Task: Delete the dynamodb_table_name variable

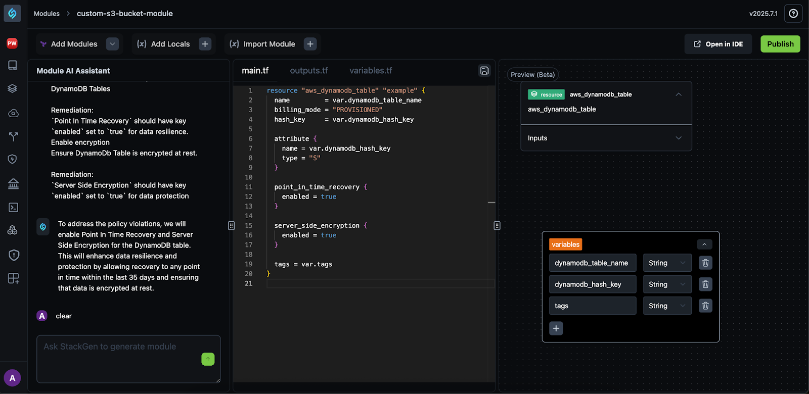Action: [x=705, y=263]
